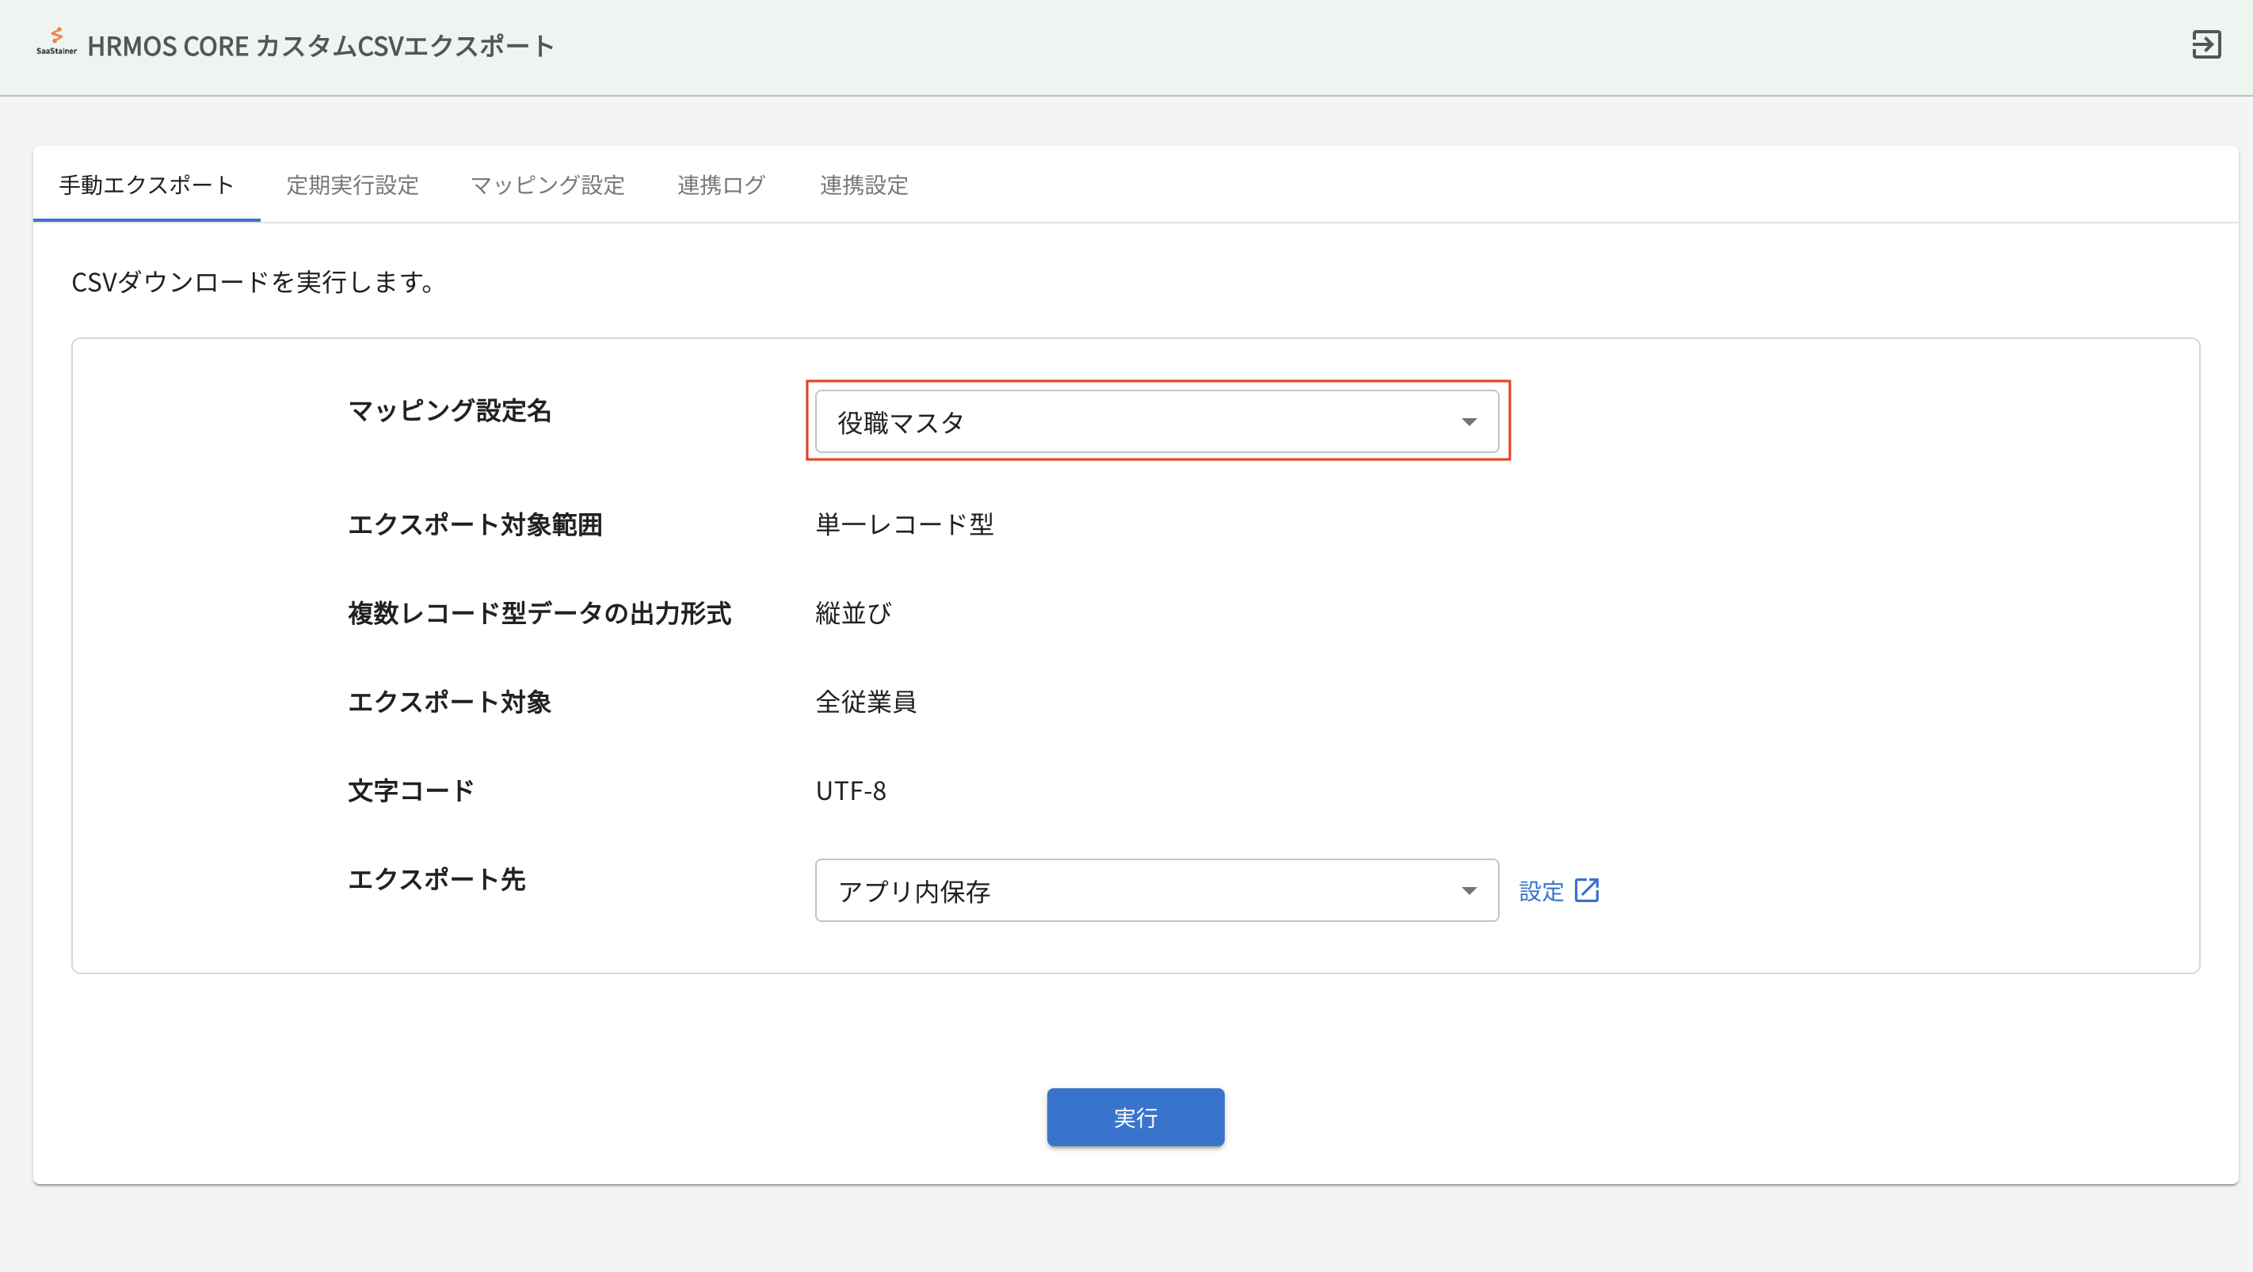The width and height of the screenshot is (2253, 1272).
Task: Click the HRMOS CORE カスタムCSVエクスポート title
Action: click(320, 47)
